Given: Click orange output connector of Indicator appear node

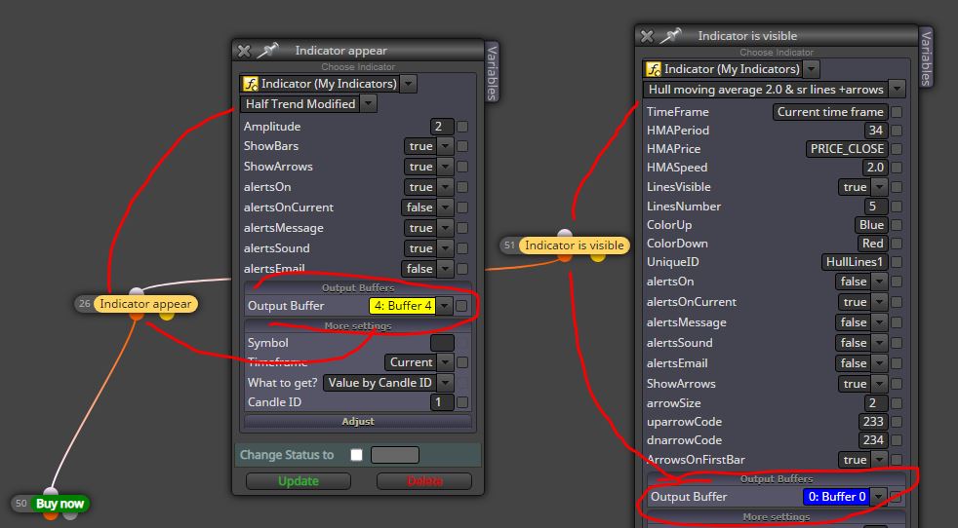Looking at the screenshot, I should click(137, 317).
